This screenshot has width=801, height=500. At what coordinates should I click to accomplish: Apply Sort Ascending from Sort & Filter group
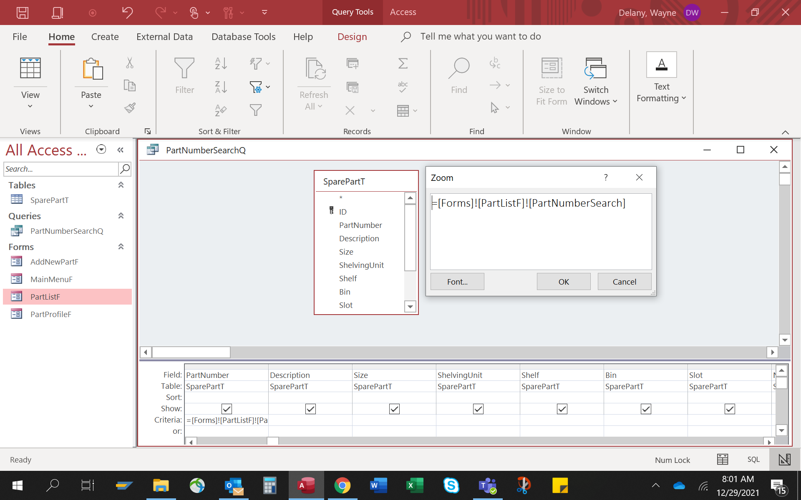tap(221, 63)
